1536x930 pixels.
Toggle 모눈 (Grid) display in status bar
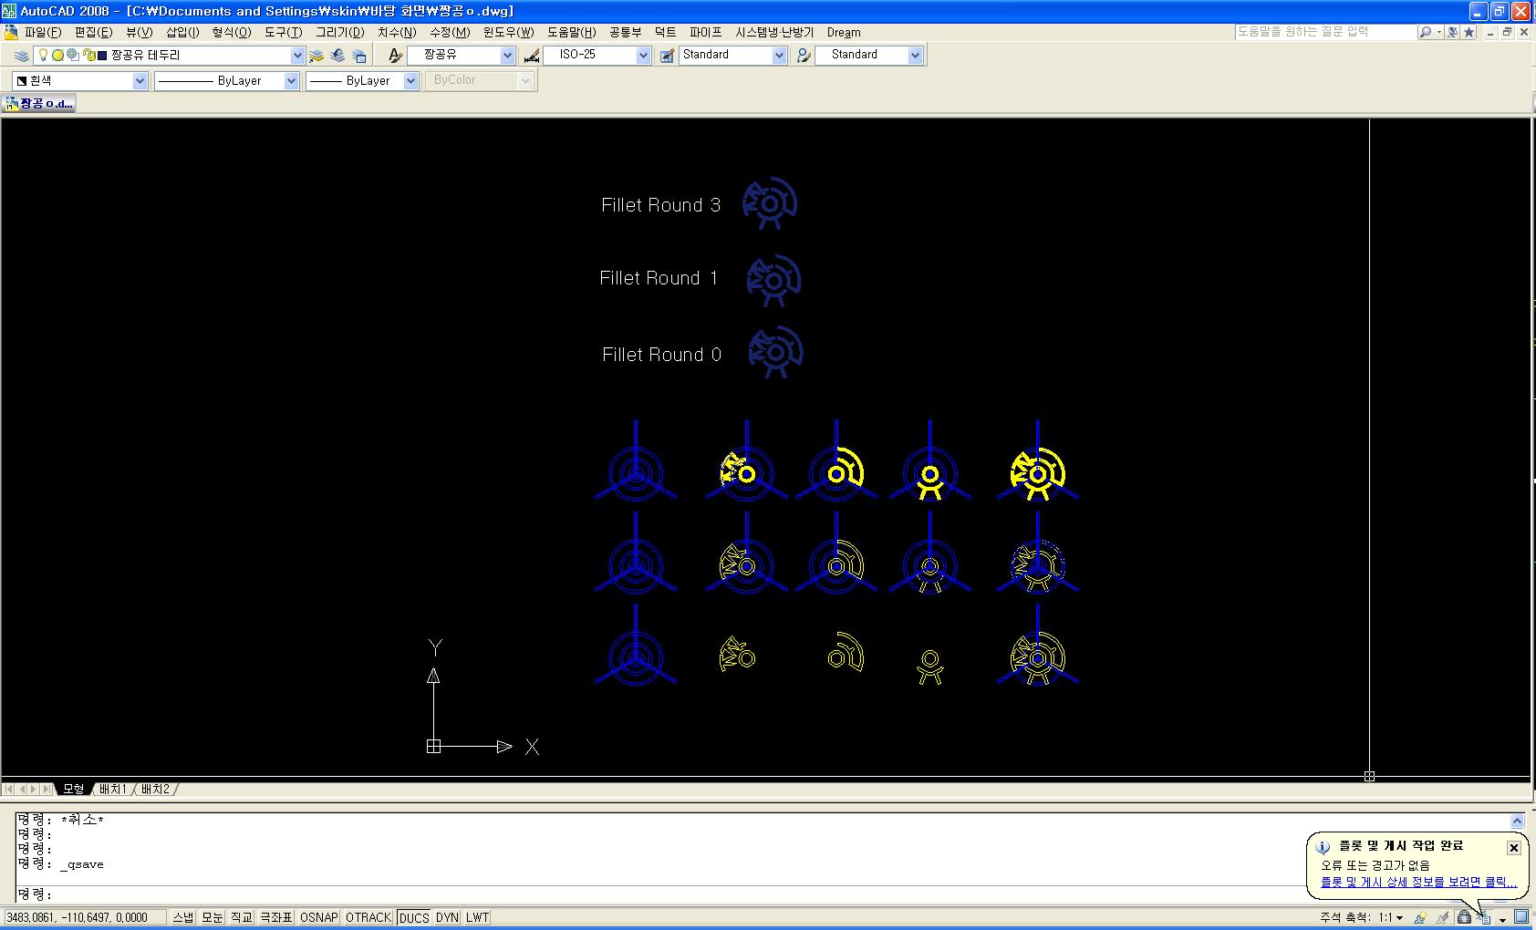(x=212, y=917)
